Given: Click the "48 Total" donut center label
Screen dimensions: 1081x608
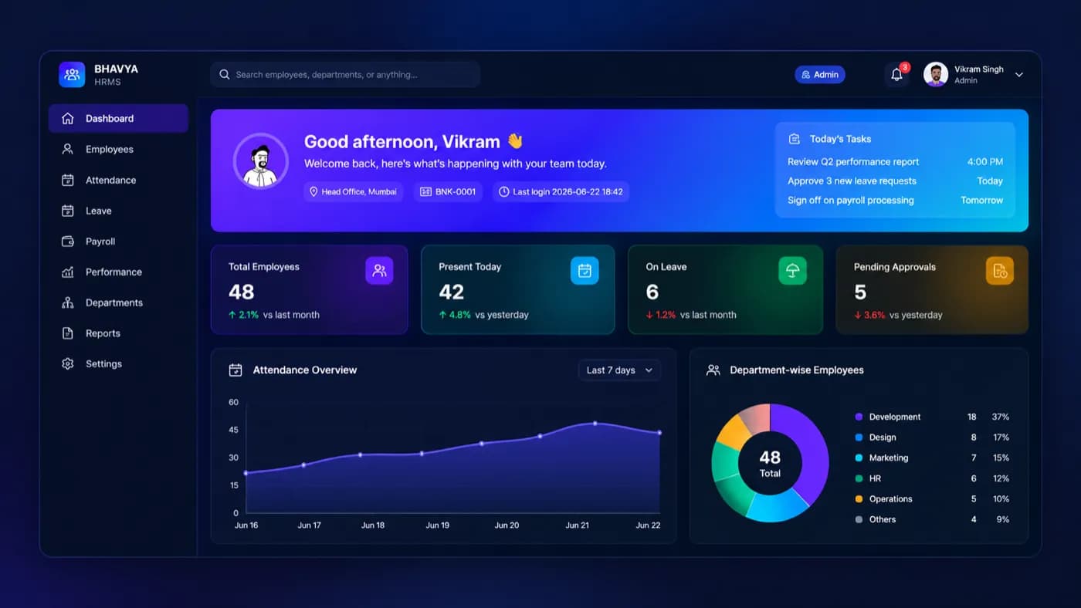Looking at the screenshot, I should (x=770, y=464).
